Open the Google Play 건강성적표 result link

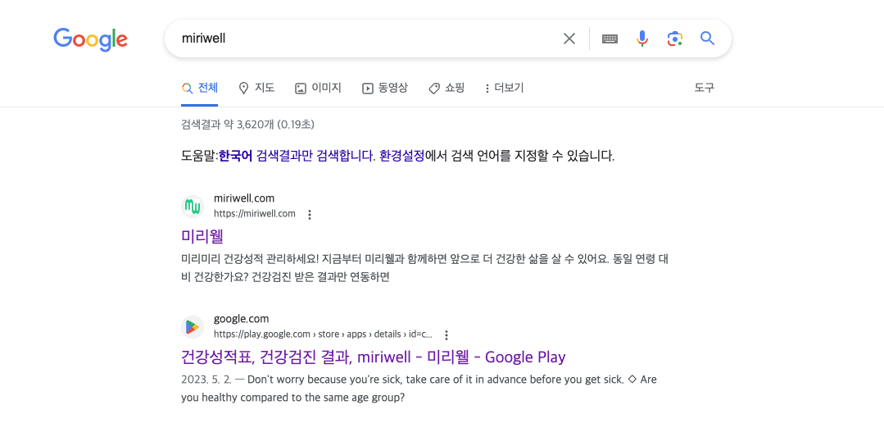pos(374,357)
